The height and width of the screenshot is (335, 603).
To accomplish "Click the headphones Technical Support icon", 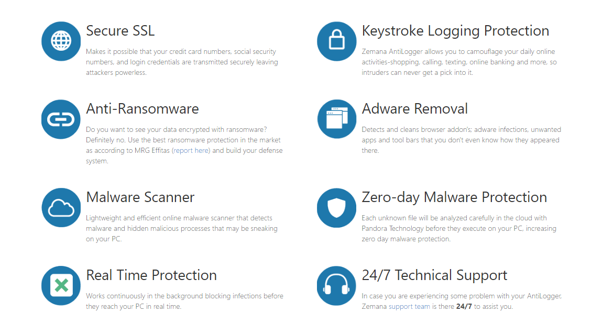I will coord(336,286).
